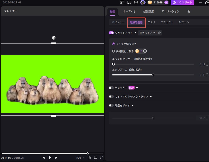Image resolution: width=209 pixels, height=162 pixels.
Task: Click the rotate handle above the preview
Action: (54, 38)
